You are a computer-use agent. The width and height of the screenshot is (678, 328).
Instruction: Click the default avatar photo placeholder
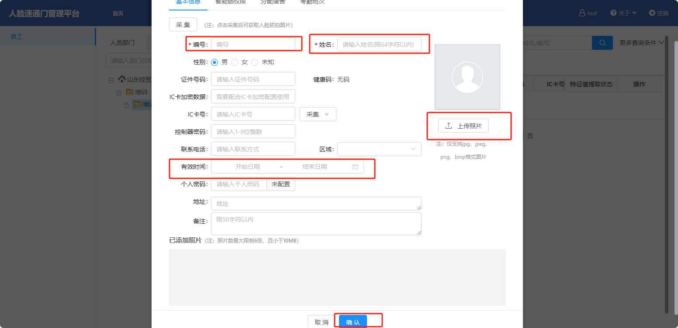[x=467, y=77]
